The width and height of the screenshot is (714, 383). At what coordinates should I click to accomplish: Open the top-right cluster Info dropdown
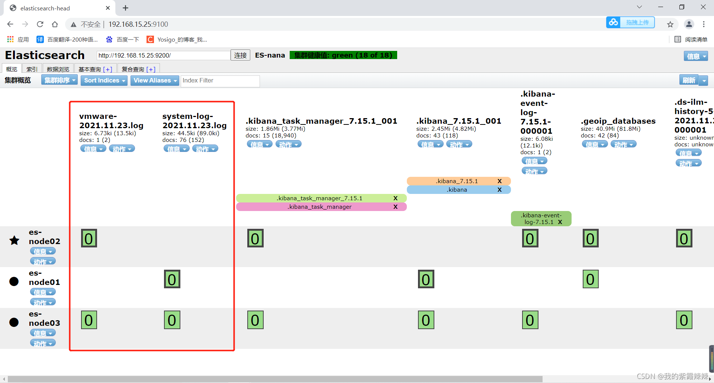click(696, 56)
